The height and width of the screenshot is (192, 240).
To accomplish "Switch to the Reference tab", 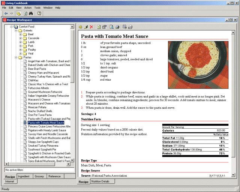I will point(55,176).
